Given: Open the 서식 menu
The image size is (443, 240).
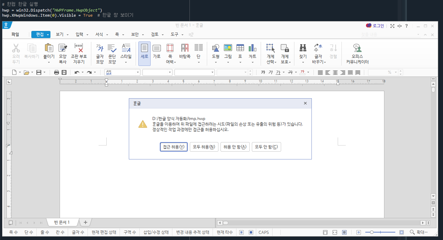Looking at the screenshot, I should [99, 34].
